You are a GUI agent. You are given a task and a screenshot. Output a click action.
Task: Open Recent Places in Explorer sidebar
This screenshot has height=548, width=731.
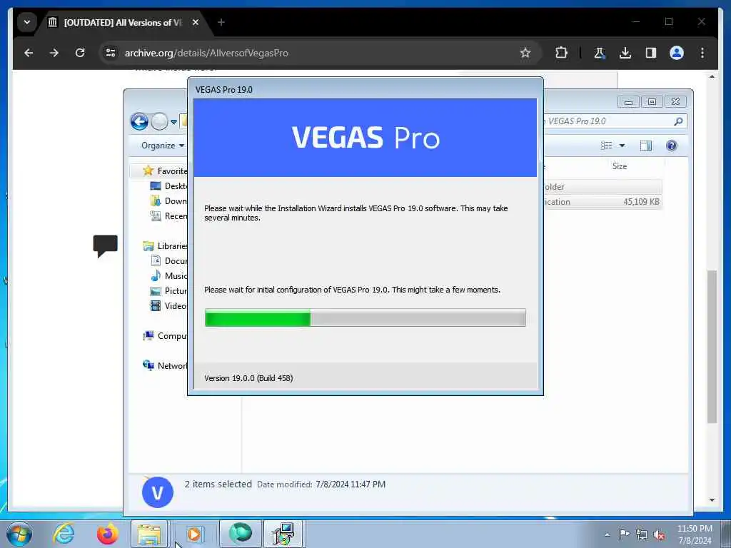pyautogui.click(x=168, y=215)
